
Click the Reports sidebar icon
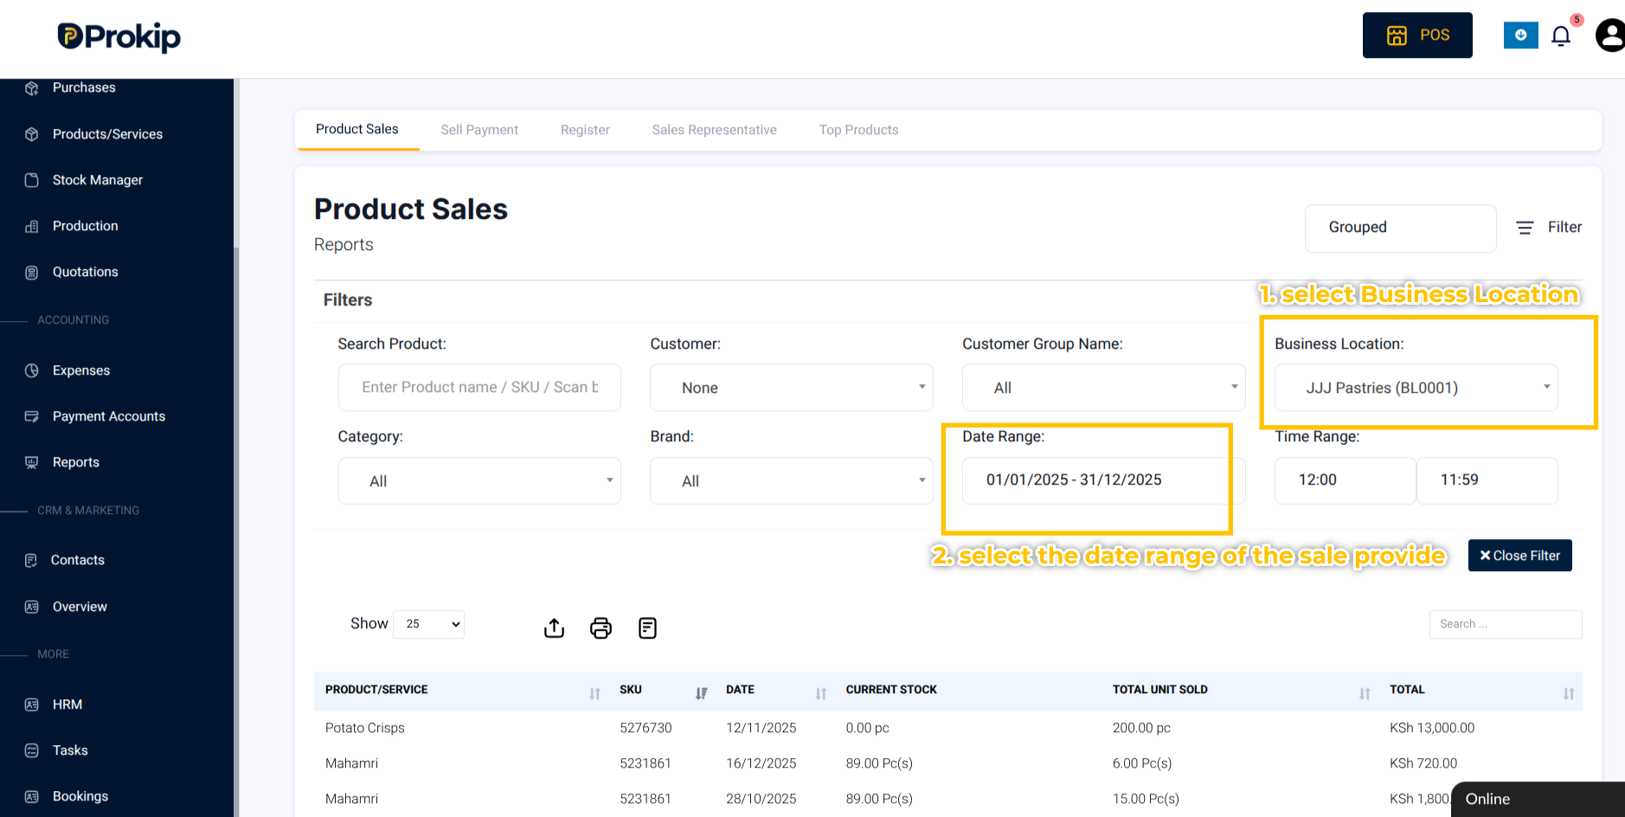32,462
